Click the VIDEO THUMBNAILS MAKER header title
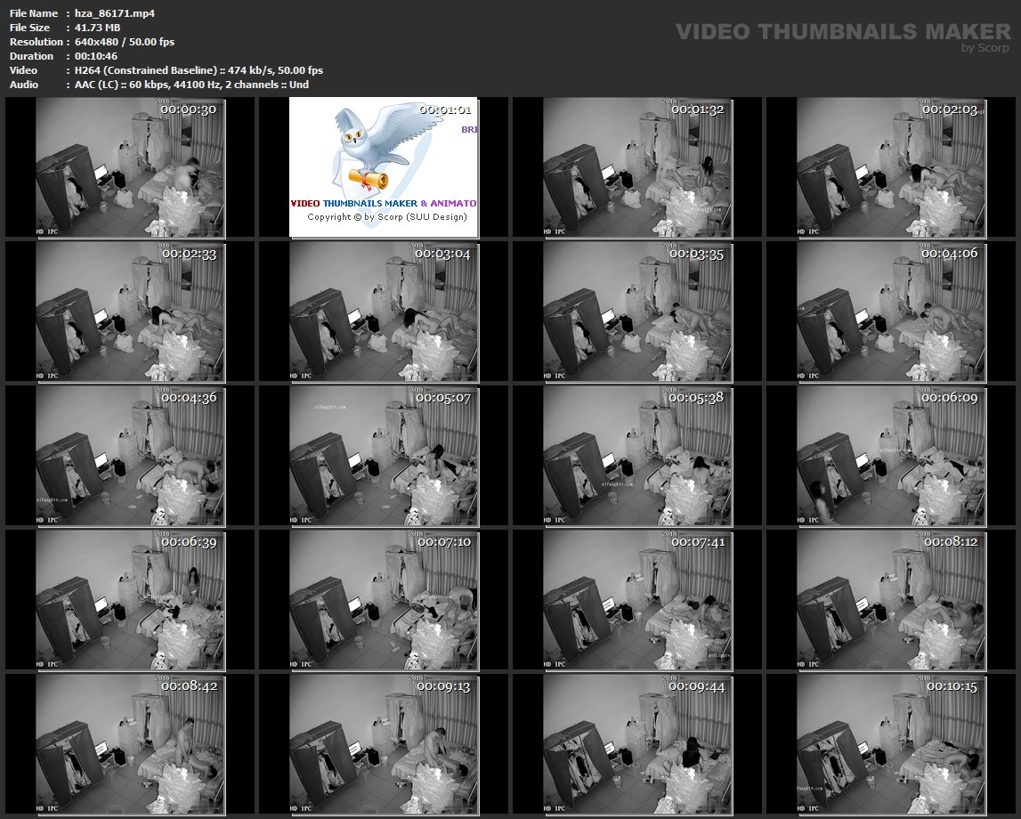The height and width of the screenshot is (819, 1021). [830, 31]
